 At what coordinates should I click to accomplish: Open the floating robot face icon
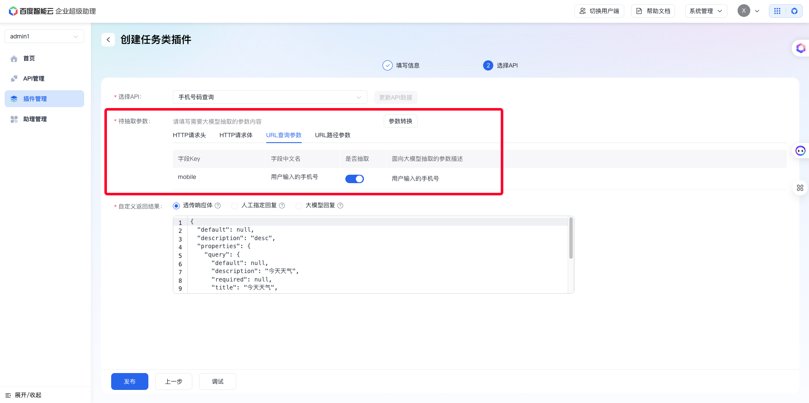point(801,151)
